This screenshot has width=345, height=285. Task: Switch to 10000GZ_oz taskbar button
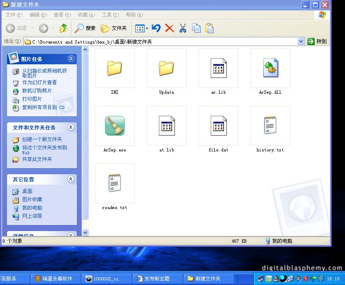(107, 279)
